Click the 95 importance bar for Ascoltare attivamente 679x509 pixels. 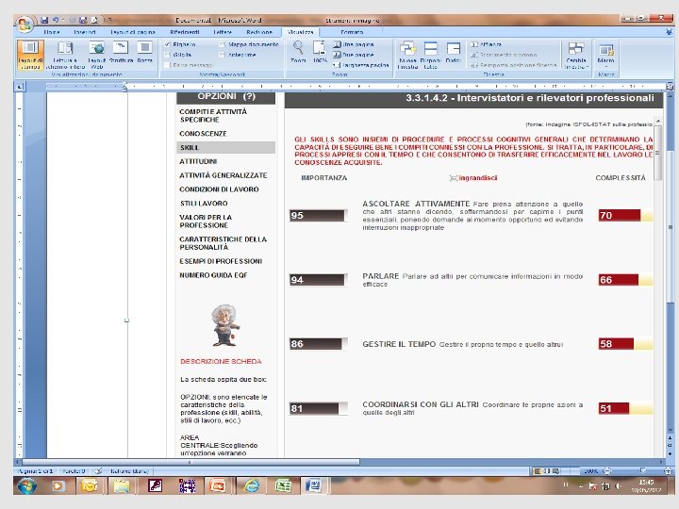[319, 216]
